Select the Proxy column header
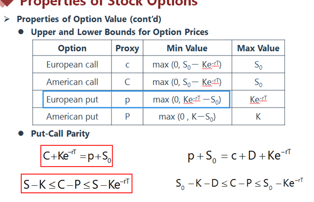 [x=127, y=48]
